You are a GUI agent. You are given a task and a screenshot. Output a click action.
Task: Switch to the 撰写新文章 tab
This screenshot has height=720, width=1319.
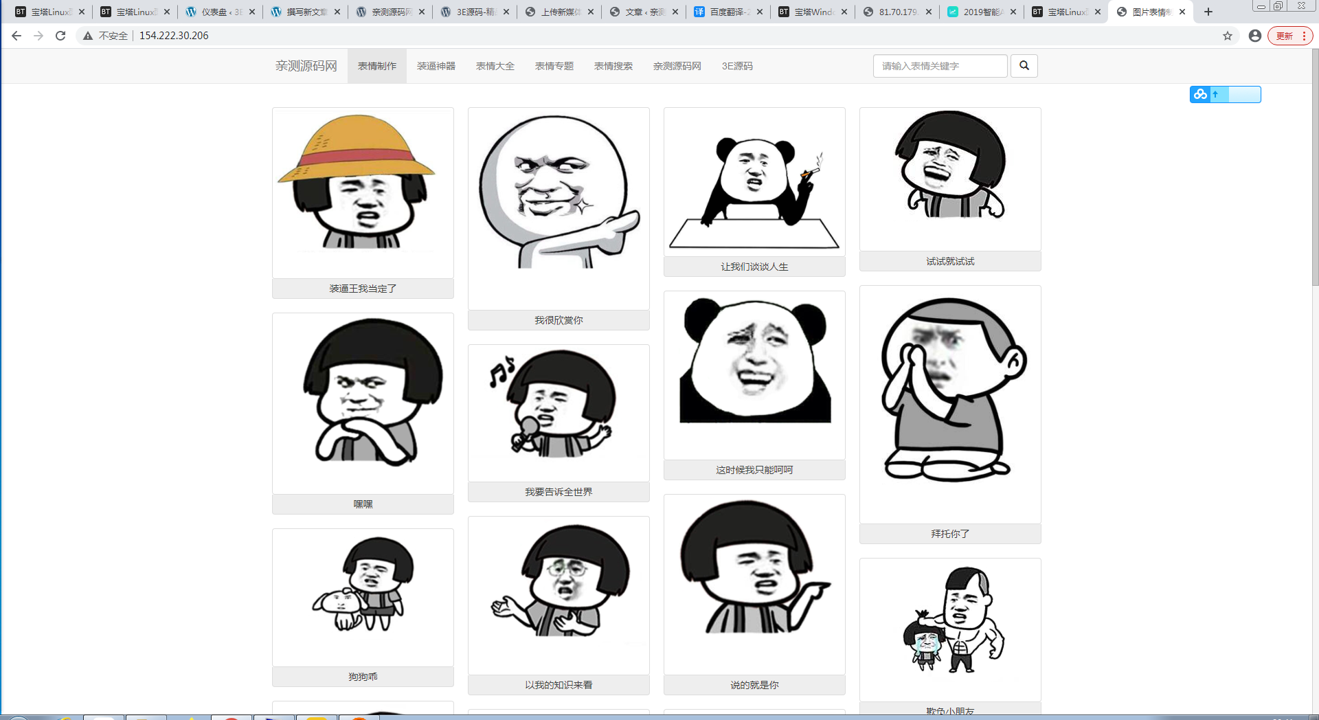305,12
